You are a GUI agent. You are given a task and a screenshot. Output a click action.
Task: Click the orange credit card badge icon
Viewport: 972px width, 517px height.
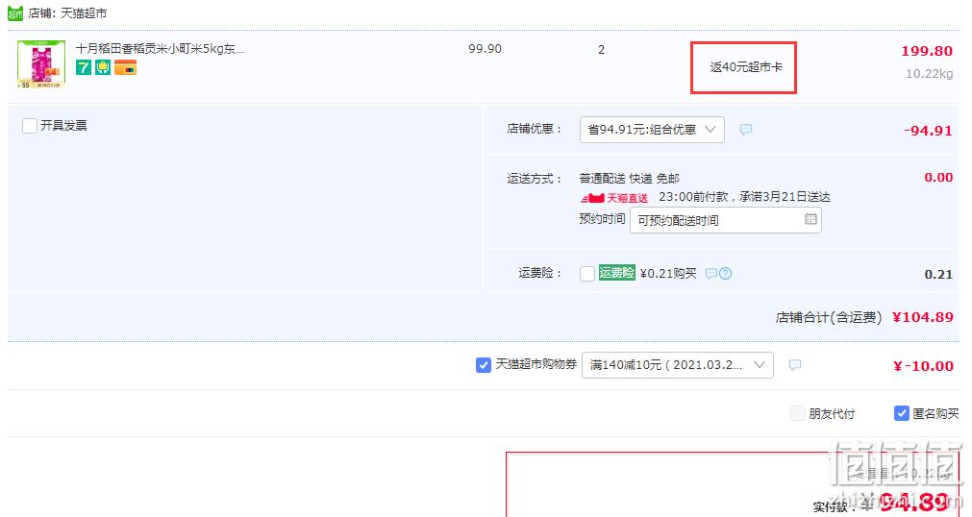(125, 67)
